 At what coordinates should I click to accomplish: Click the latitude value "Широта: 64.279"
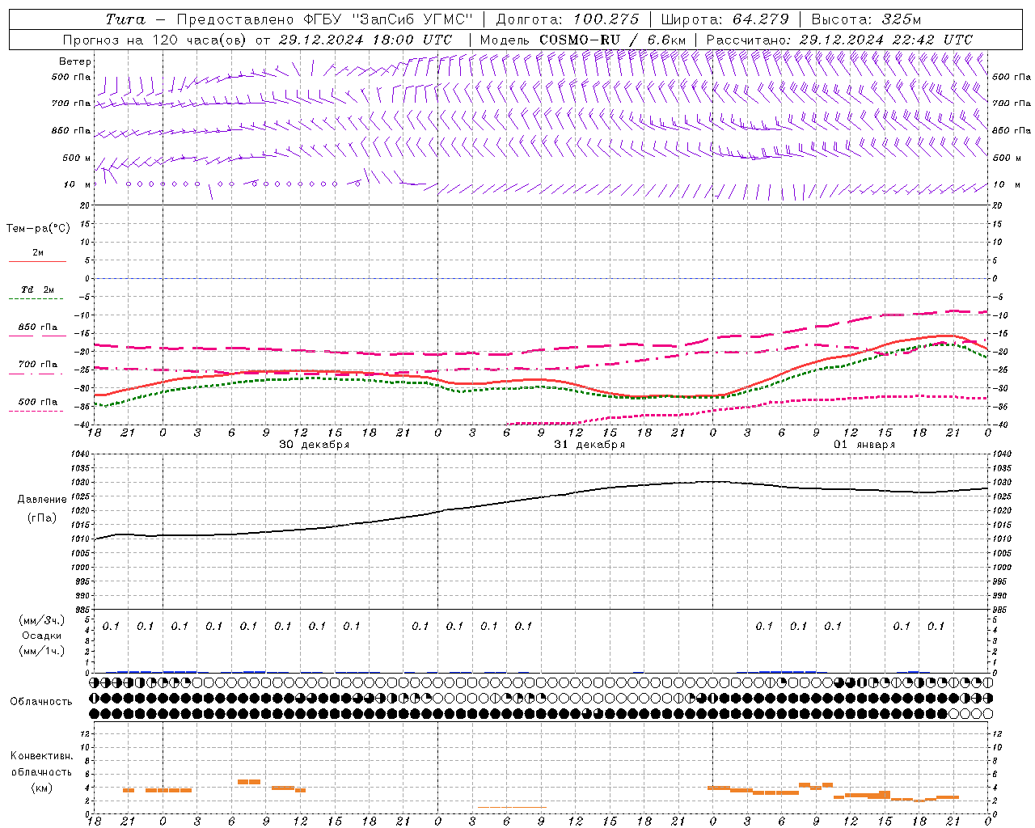[x=724, y=19]
